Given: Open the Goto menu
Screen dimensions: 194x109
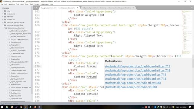Looking at the screenshot, I should 26,4.
